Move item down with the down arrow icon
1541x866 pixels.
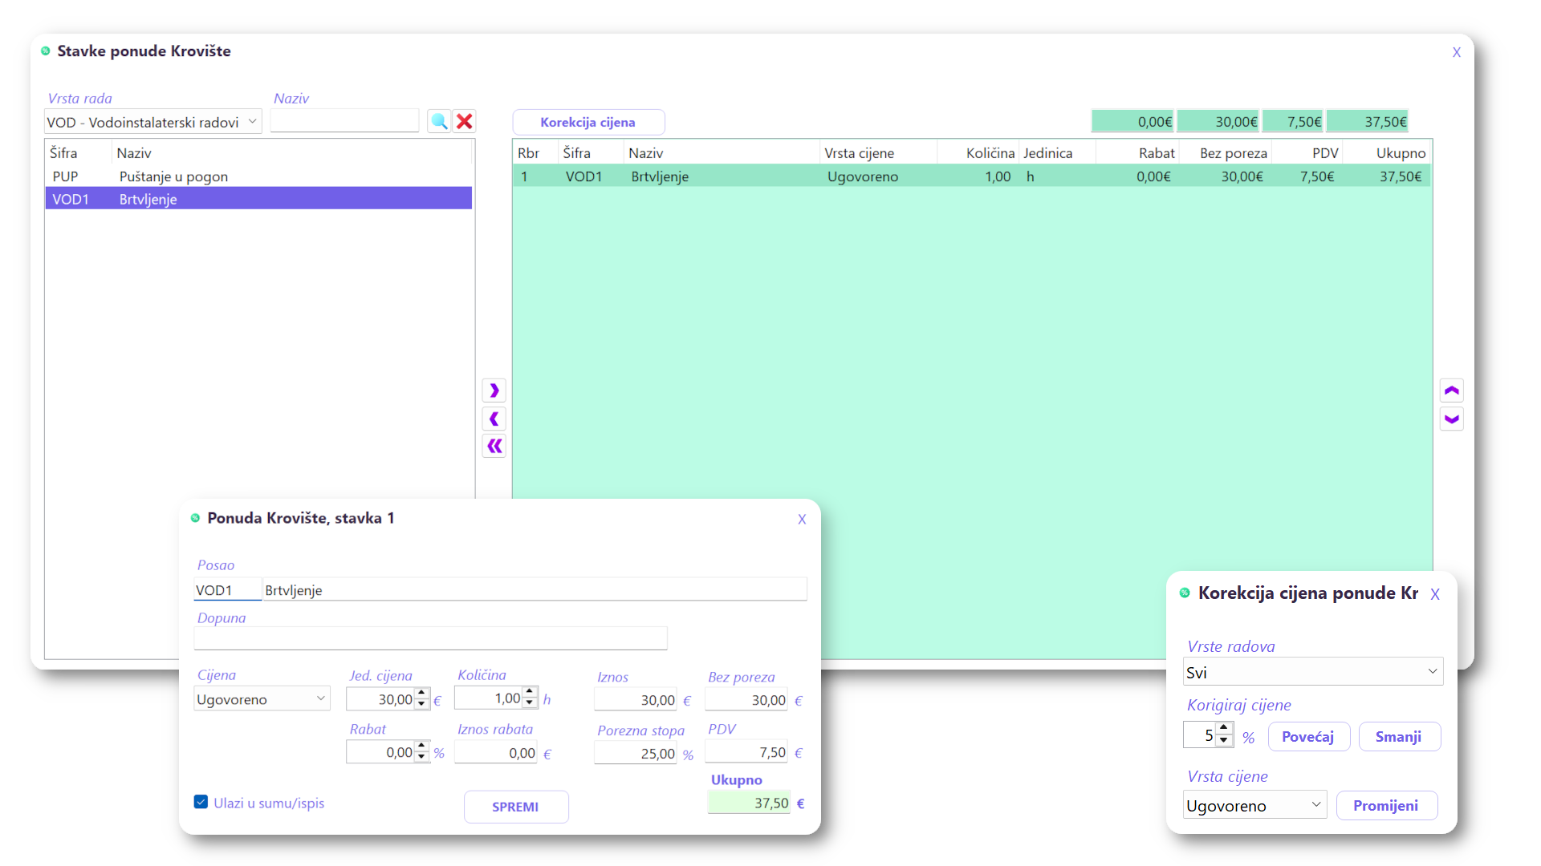pyautogui.click(x=1451, y=419)
